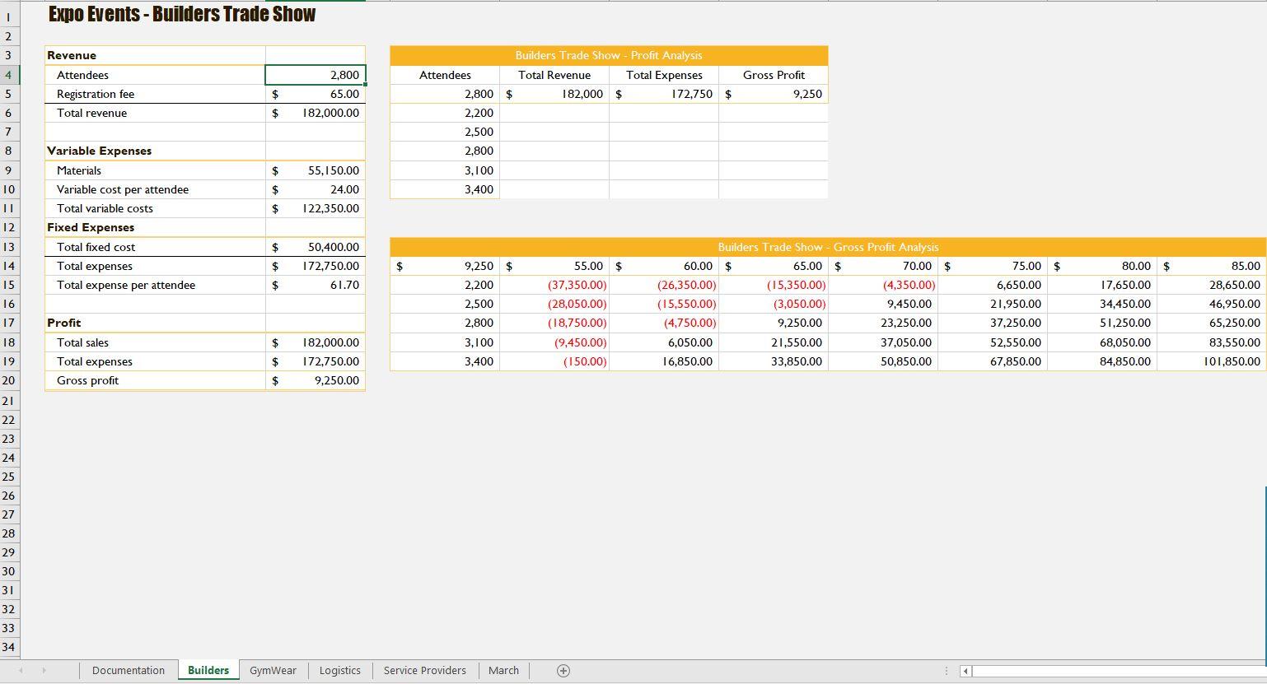Select Builders Trade Show - Profit Analysis header

(609, 55)
